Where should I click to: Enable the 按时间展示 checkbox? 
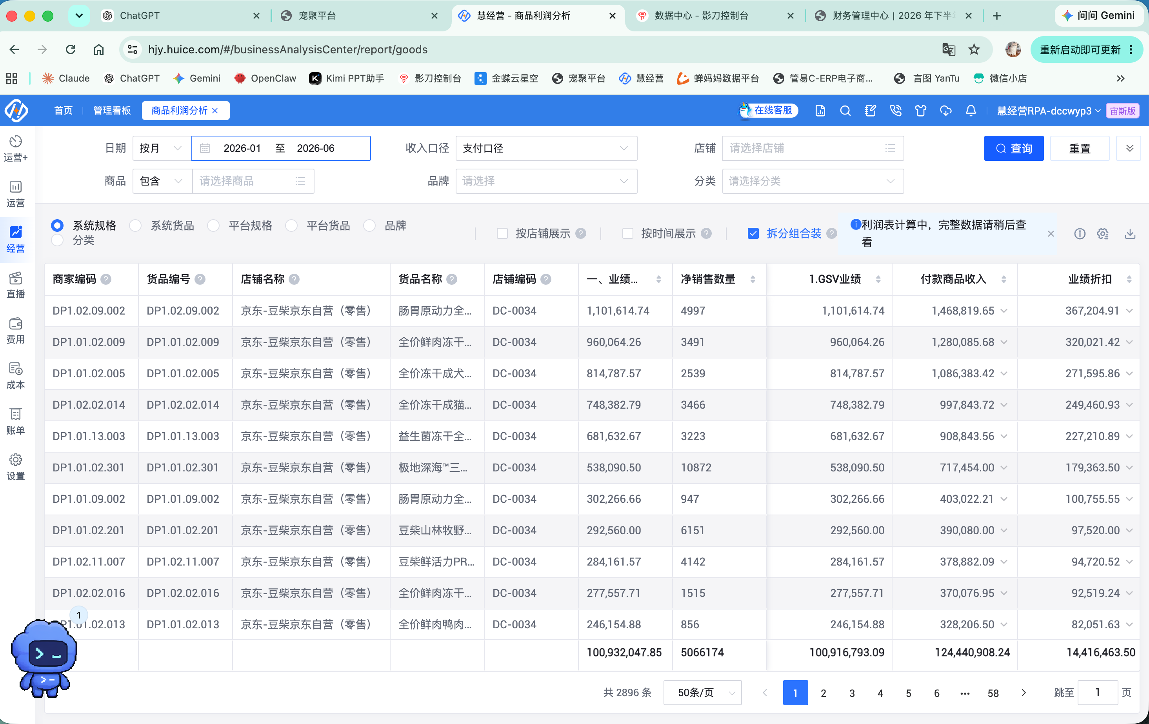click(627, 233)
